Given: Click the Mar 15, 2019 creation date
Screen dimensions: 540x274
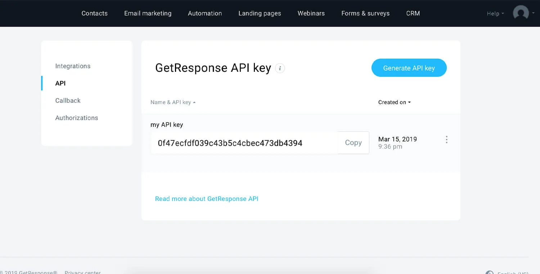Looking at the screenshot, I should 397,139.
